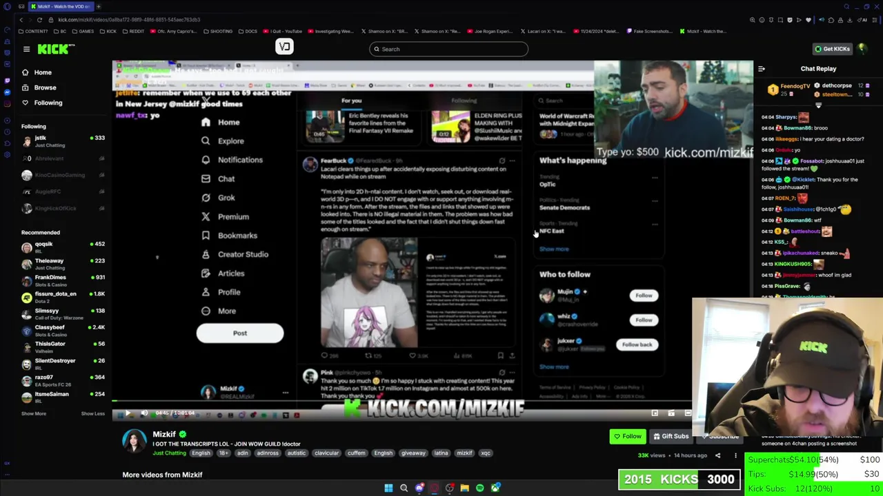Open fissure_dota_en channel avatar
This screenshot has width=883, height=496.
(x=27, y=298)
